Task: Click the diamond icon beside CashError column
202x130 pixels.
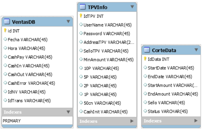Action: point(5,83)
